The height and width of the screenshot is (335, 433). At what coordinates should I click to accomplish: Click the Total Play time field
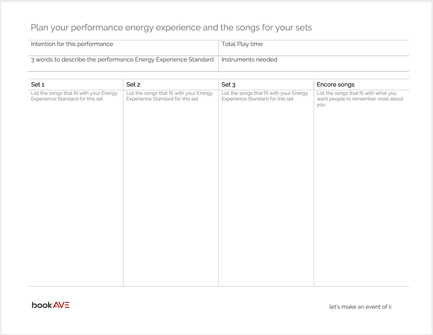pos(313,48)
